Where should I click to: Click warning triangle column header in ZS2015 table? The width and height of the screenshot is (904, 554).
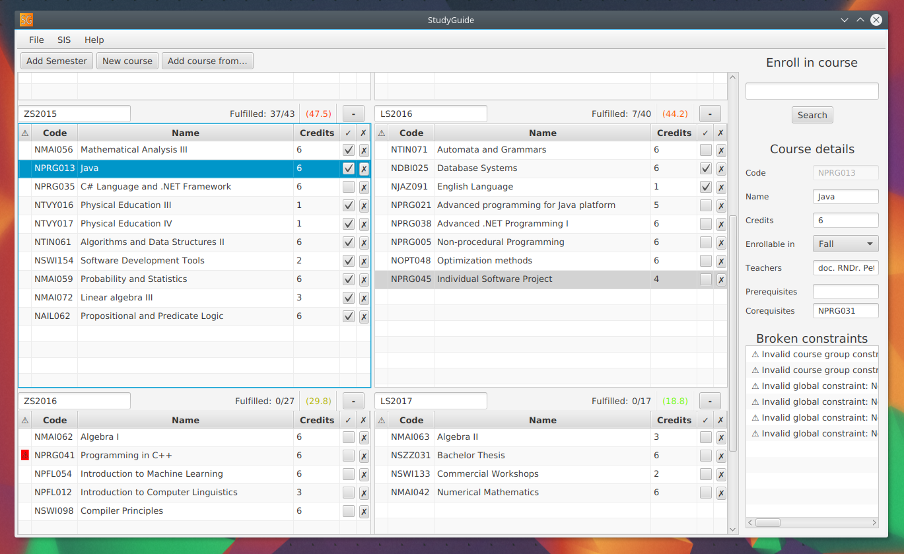[25, 133]
